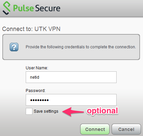The height and width of the screenshot is (136, 143).
Task: Click the pink "optional" annotation text
Action: (x=102, y=111)
